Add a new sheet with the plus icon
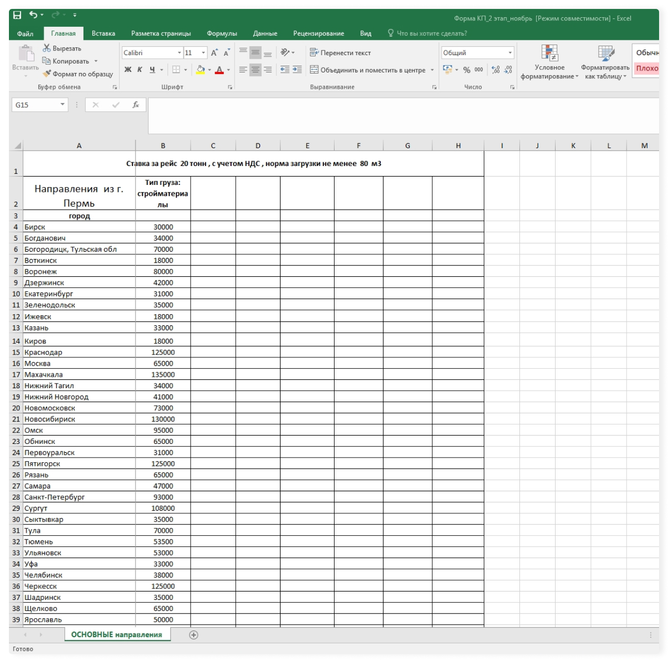 coord(193,635)
